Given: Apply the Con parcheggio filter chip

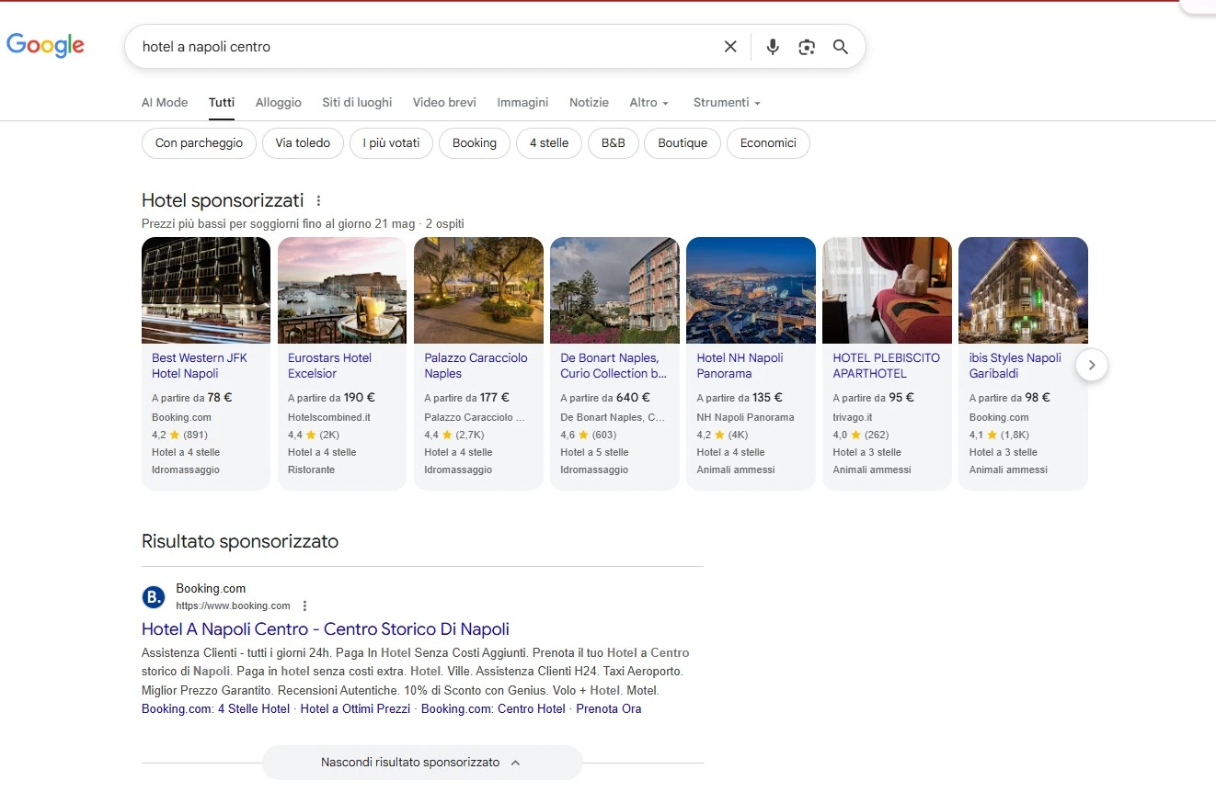Looking at the screenshot, I should click(199, 143).
